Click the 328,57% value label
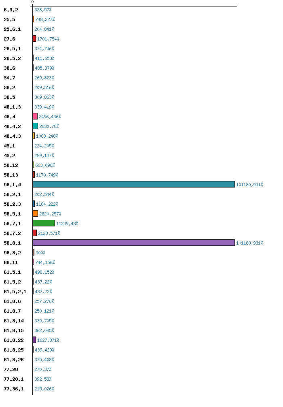This screenshot has height=407, width=283. (43, 10)
